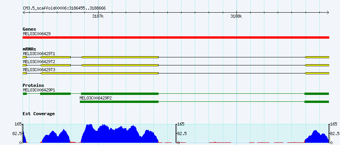Click the MELO3C006429 gene name label
340x145 pixels.
click(x=37, y=34)
